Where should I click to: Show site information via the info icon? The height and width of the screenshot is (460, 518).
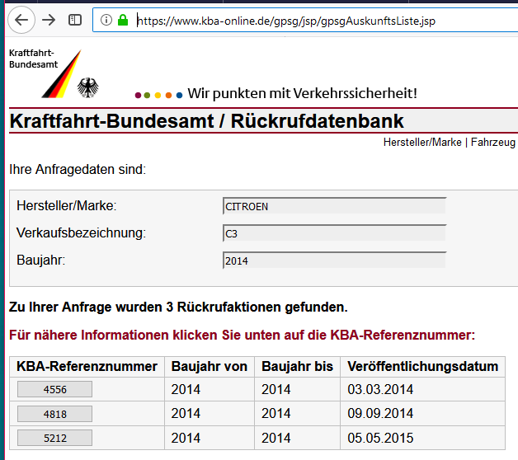click(106, 20)
